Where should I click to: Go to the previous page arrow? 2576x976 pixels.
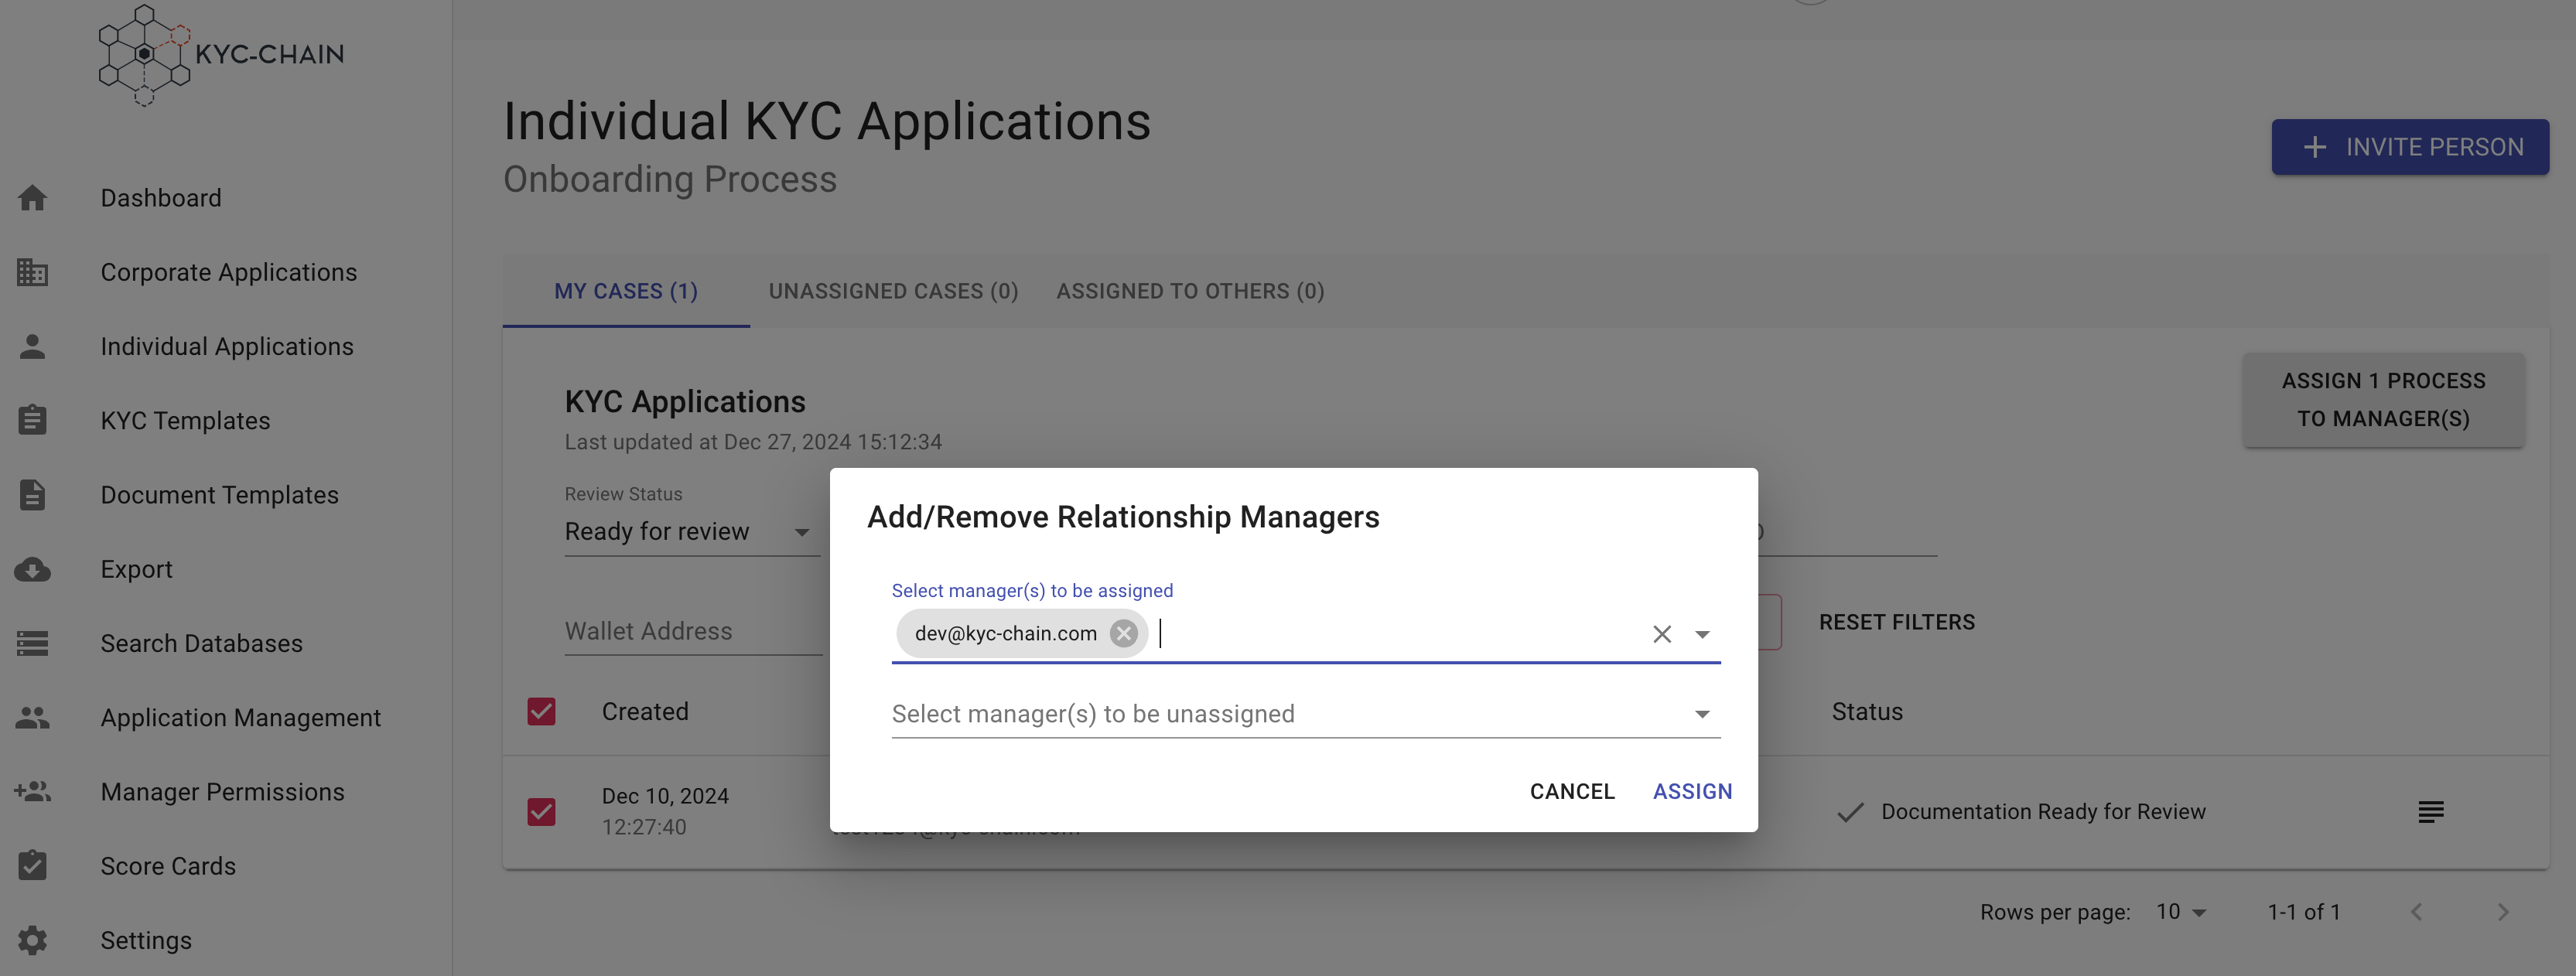point(2416,912)
